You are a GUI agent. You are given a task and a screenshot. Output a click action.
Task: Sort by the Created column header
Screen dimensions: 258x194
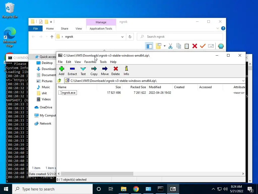[185, 87]
